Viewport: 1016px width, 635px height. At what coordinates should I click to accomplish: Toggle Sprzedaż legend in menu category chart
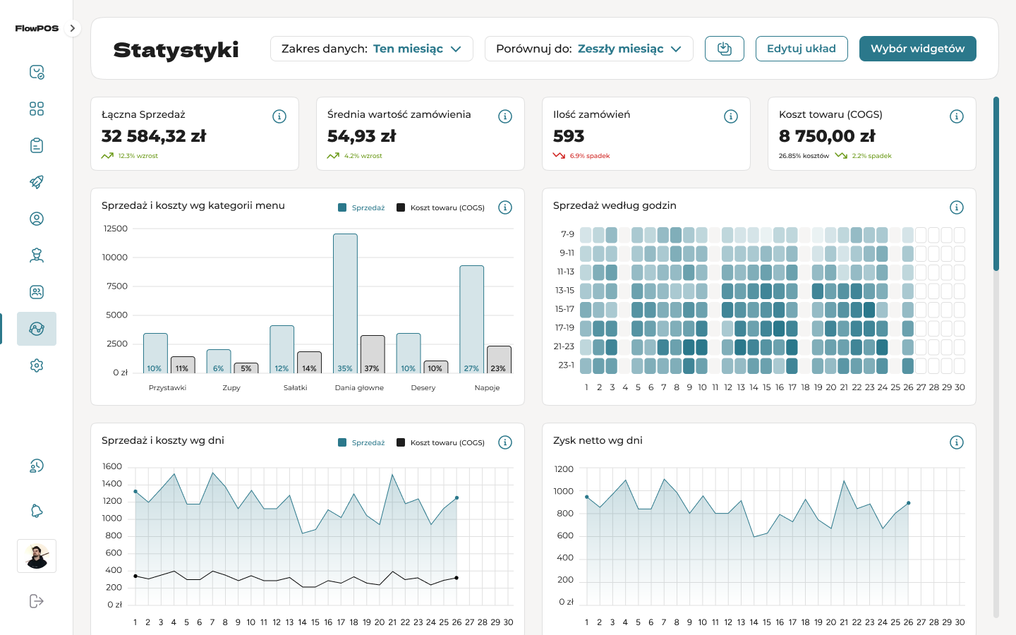361,207
